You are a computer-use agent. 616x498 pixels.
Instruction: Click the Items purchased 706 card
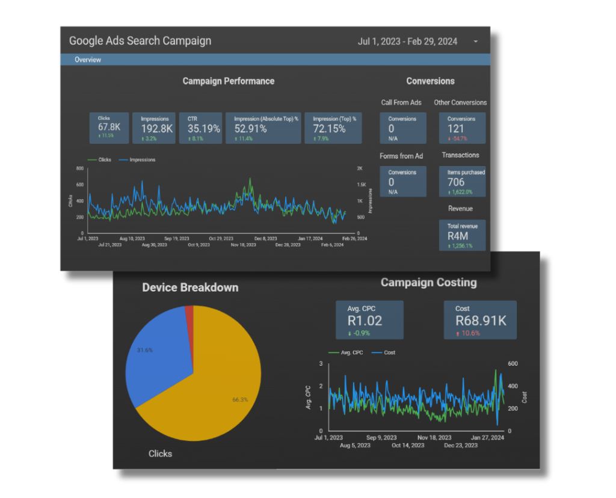click(x=462, y=181)
